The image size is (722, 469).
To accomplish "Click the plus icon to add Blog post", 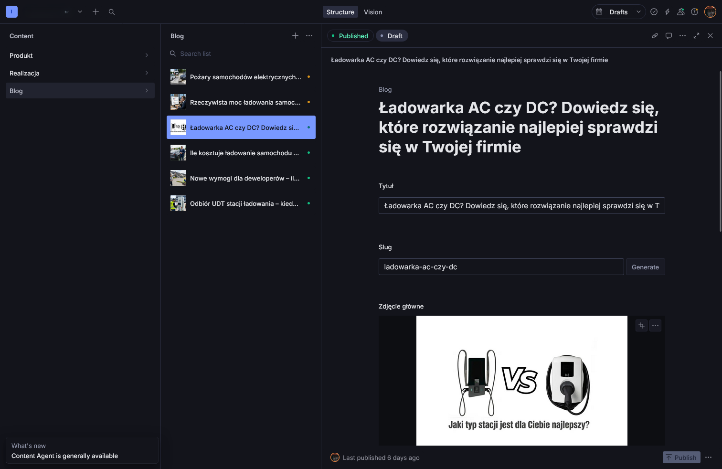I will (295, 36).
